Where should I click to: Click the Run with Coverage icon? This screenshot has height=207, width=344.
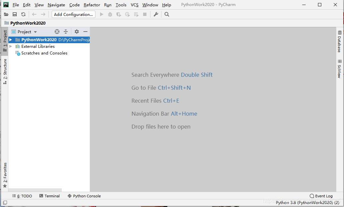(119, 14)
